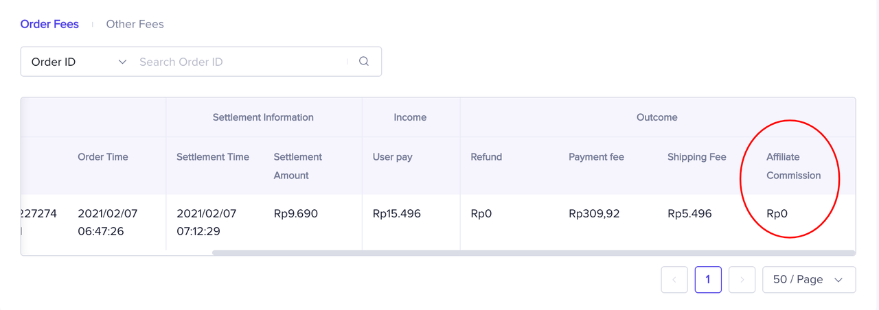The height and width of the screenshot is (310, 879).
Task: Click the Affiliate Commission column header
Action: coord(793,166)
